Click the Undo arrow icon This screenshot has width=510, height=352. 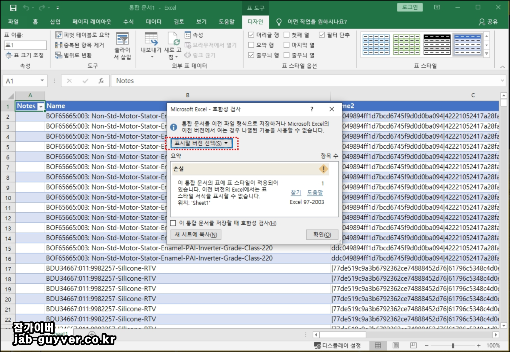[x=26, y=8]
